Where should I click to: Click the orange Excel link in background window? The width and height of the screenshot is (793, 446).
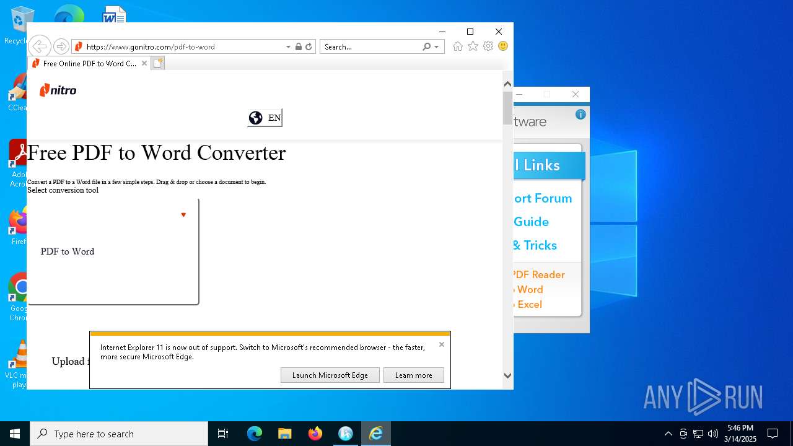point(528,304)
